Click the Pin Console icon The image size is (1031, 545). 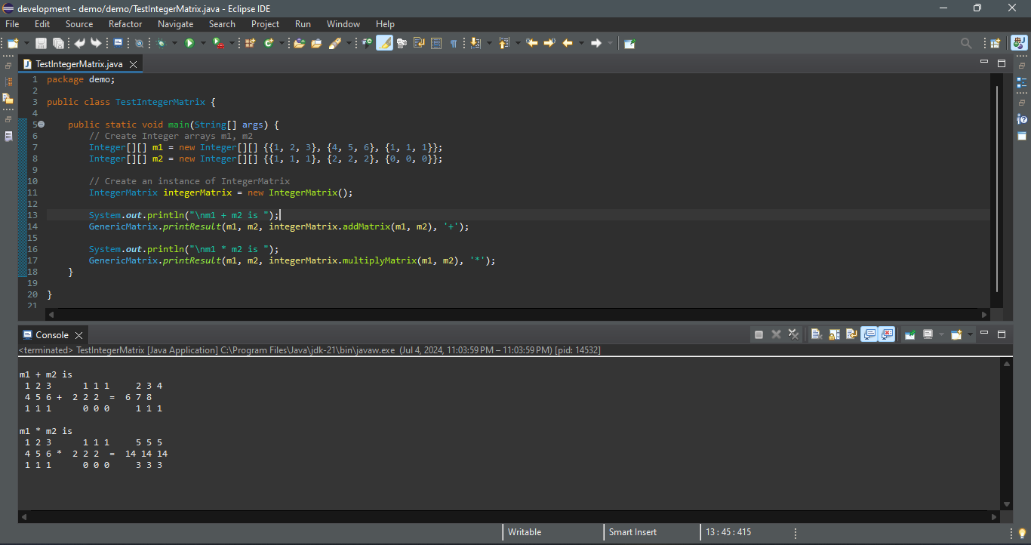coord(909,334)
